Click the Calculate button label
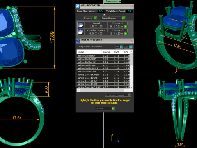The image size is (197, 148). click(x=99, y=109)
